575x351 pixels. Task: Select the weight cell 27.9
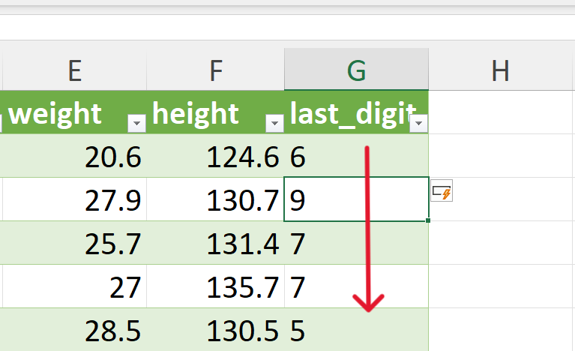tap(74, 199)
